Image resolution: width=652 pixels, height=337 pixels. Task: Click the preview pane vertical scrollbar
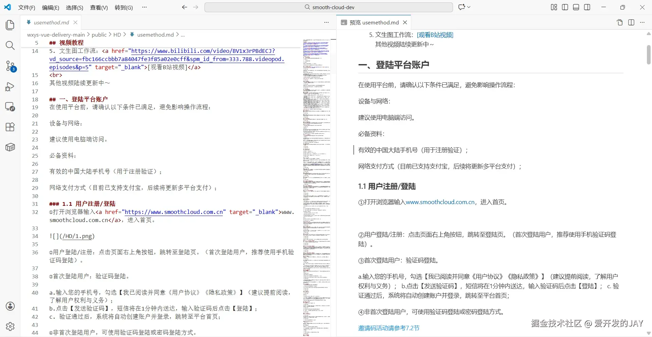click(x=648, y=54)
